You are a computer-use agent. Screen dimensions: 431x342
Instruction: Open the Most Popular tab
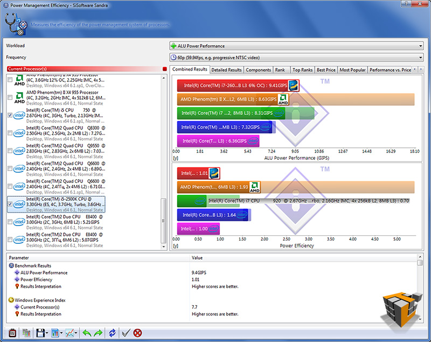[x=353, y=70]
